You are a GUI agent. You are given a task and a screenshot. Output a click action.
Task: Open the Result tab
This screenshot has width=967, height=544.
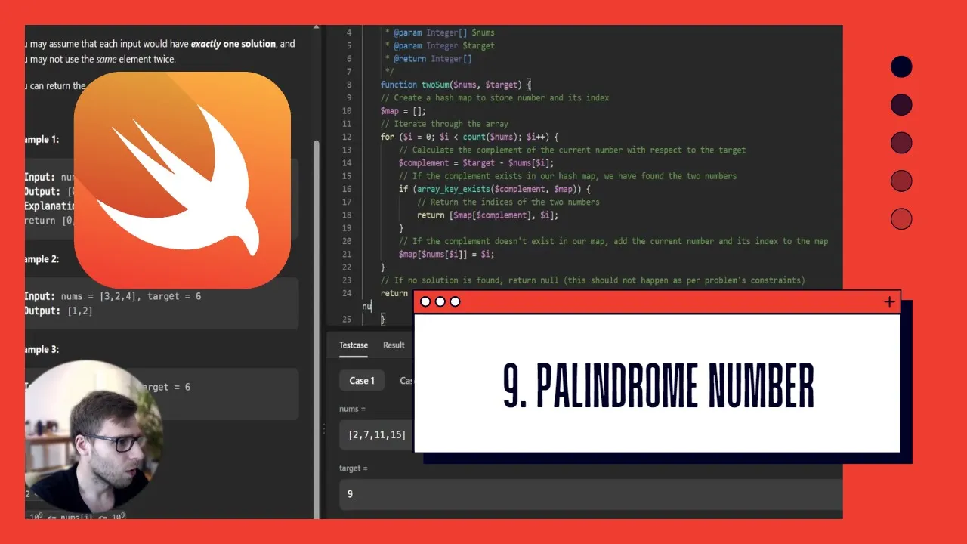pyautogui.click(x=394, y=345)
